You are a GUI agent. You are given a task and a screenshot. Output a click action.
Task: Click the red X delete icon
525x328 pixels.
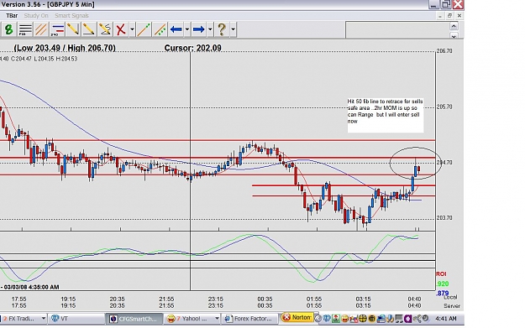point(120,29)
